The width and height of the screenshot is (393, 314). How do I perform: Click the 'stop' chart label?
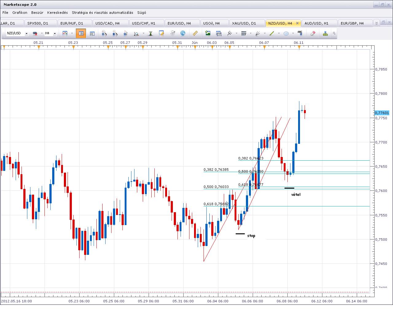pos(251,236)
